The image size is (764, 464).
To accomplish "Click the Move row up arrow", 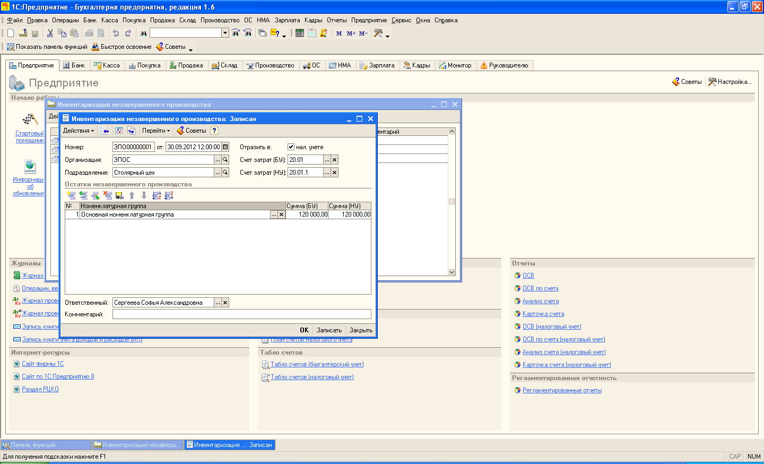I will click(x=132, y=195).
